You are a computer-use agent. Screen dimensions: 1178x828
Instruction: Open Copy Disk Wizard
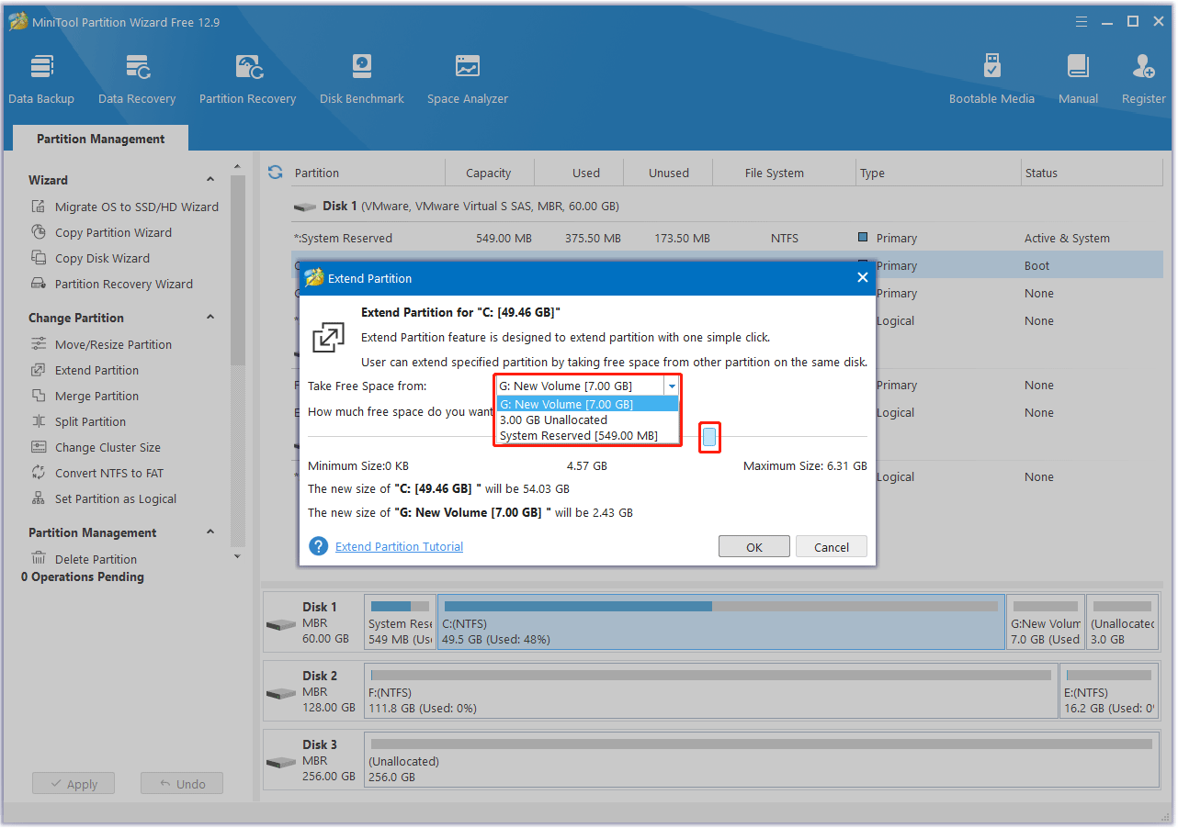90,258
